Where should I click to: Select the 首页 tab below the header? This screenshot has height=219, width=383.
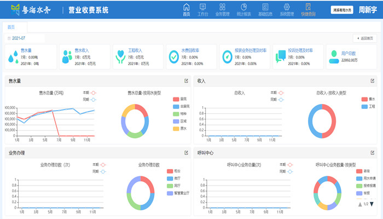coord(11,27)
